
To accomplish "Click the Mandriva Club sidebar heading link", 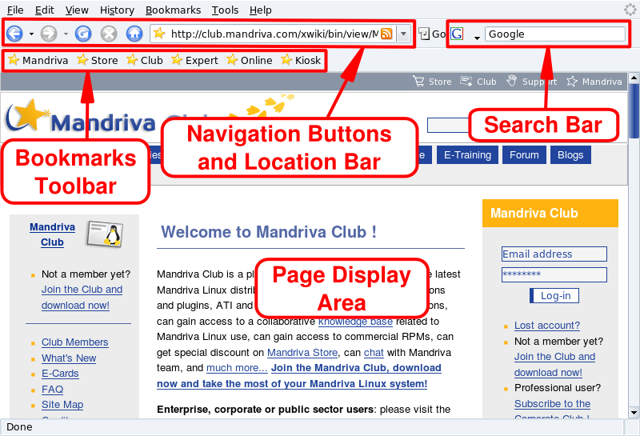I will [x=52, y=234].
